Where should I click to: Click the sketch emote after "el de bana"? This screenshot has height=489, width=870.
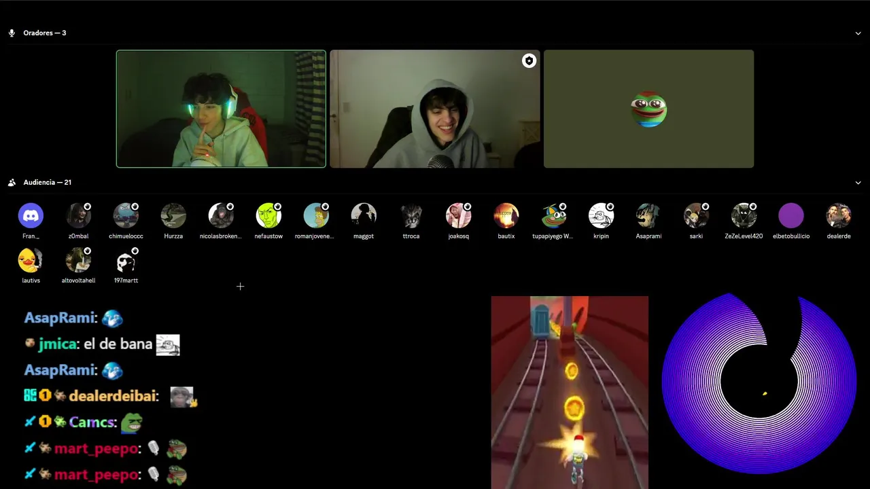168,345
